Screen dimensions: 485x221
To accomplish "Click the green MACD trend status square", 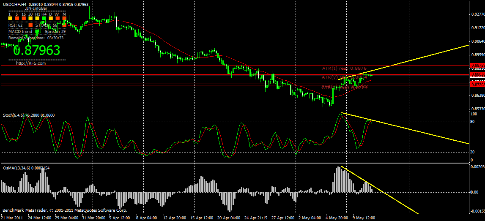I will tap(37, 32).
